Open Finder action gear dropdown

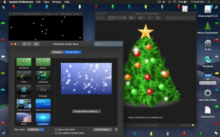coord(141,18)
